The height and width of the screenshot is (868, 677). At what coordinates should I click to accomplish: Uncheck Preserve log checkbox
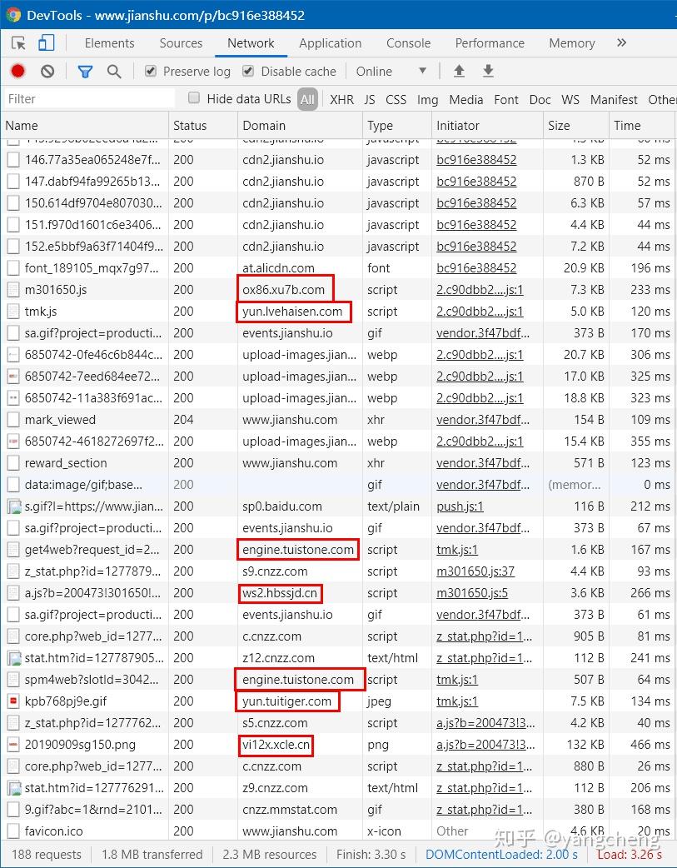point(150,71)
